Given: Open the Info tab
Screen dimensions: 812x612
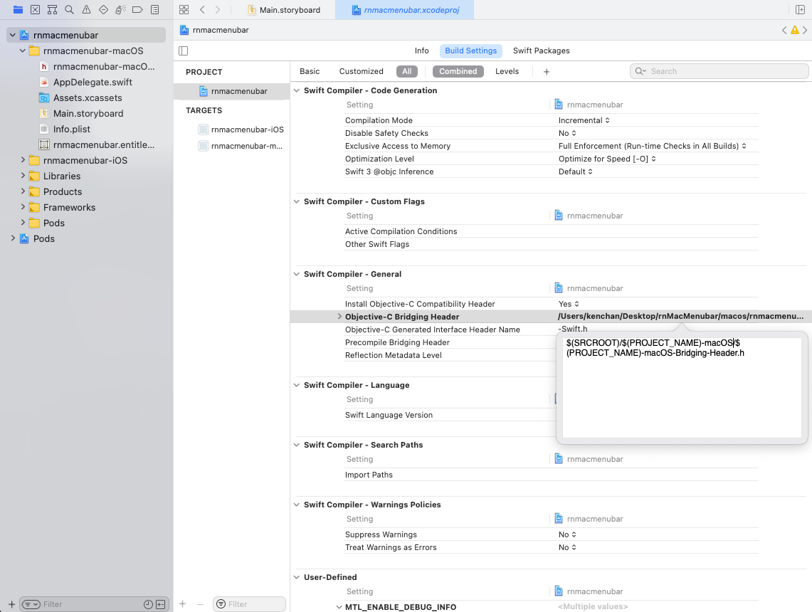Looking at the screenshot, I should click(x=421, y=51).
